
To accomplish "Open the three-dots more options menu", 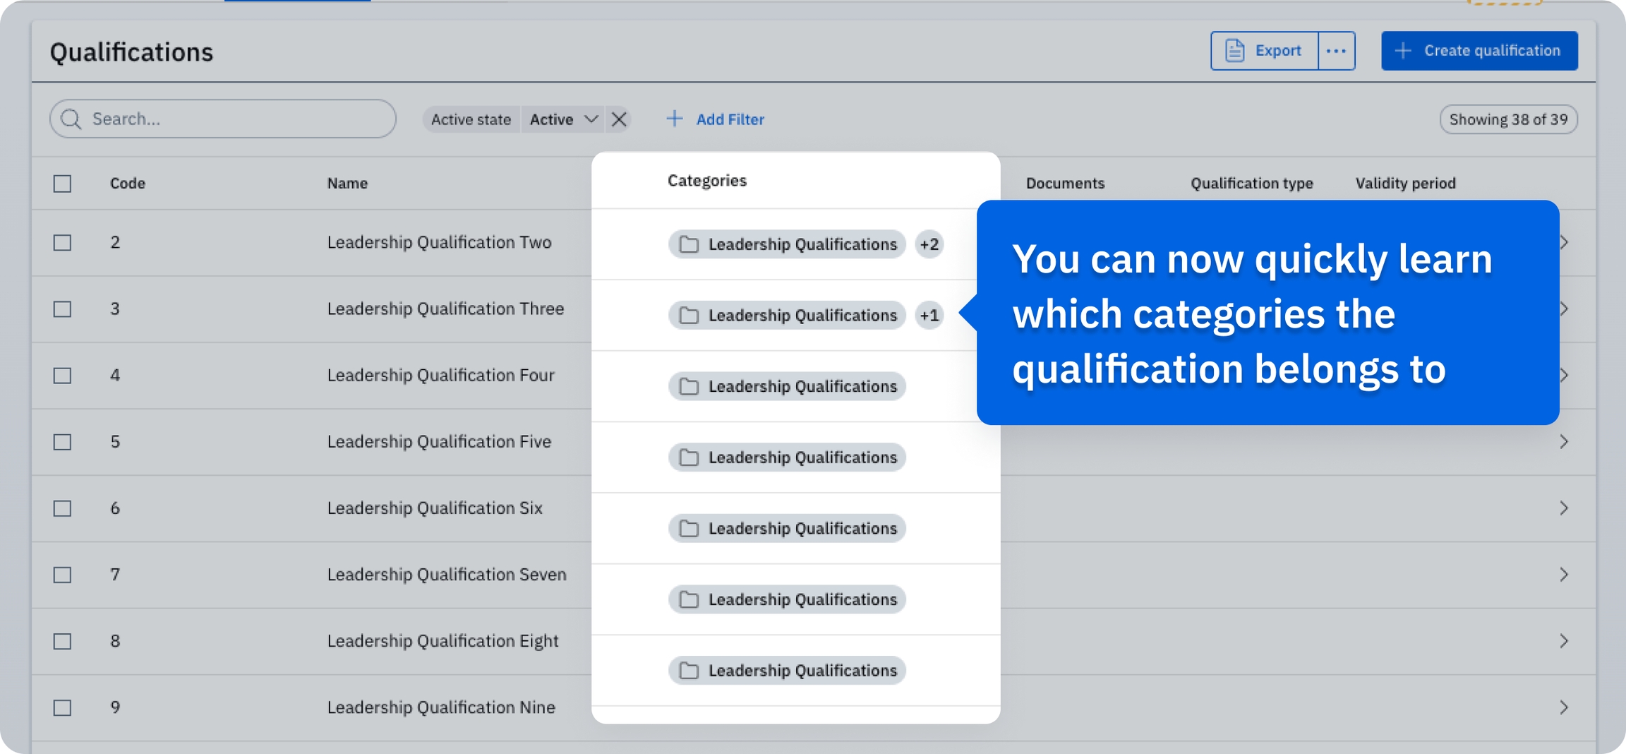I will point(1336,51).
